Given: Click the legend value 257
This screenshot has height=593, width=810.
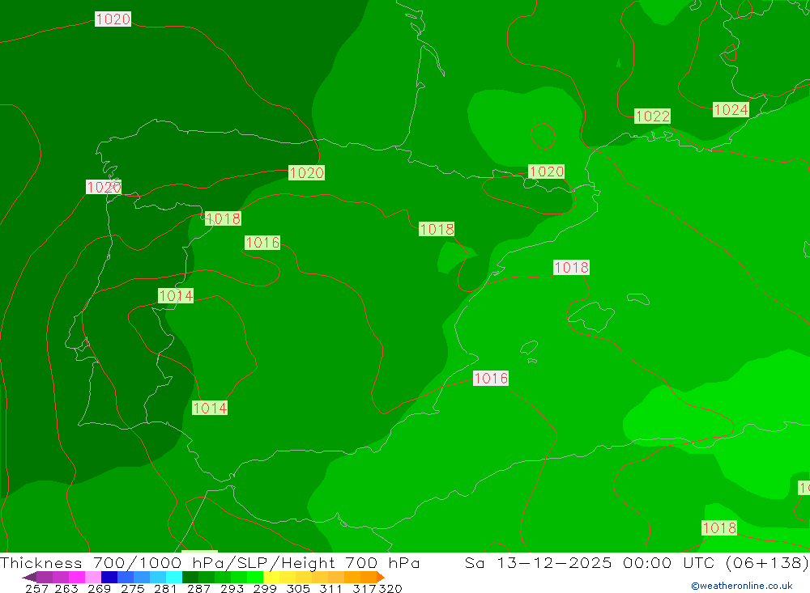Looking at the screenshot, I should pyautogui.click(x=36, y=588).
